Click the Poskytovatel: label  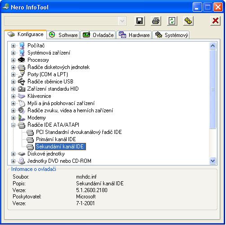27,197
